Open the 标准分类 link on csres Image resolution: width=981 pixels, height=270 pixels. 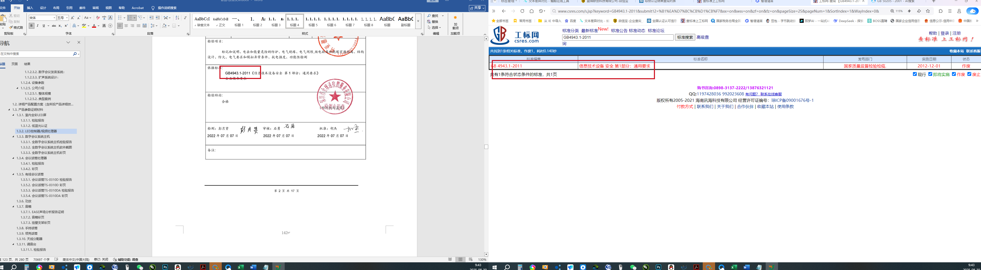coord(570,31)
